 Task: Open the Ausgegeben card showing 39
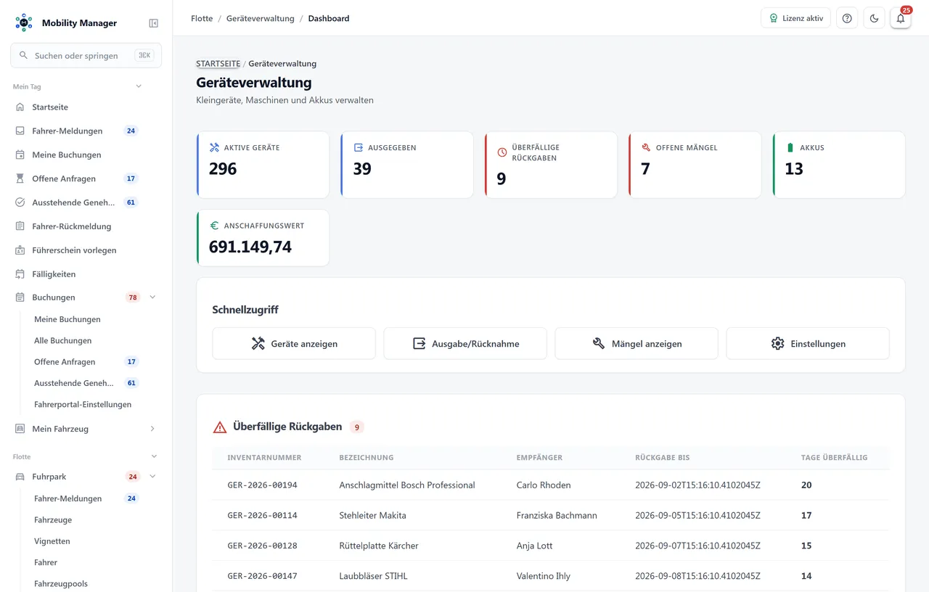(x=407, y=165)
